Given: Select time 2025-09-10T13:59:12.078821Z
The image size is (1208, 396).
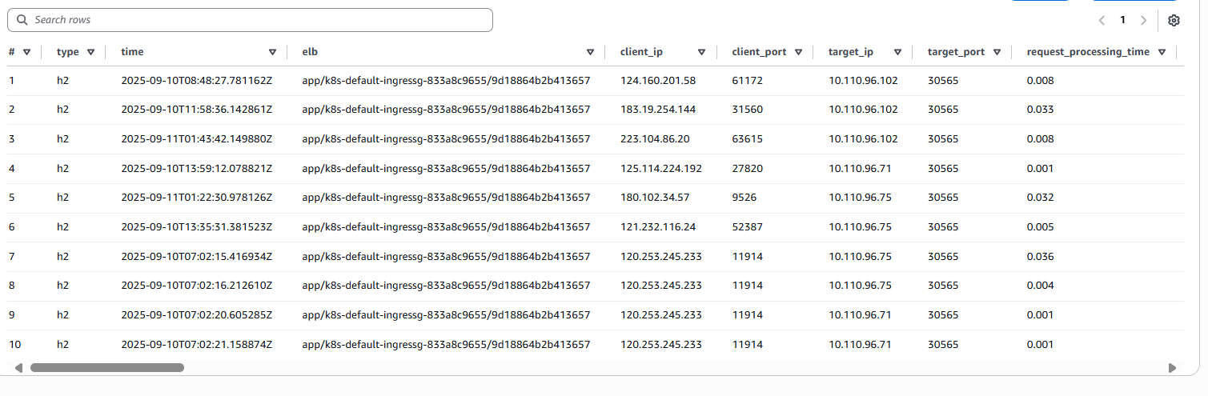Looking at the screenshot, I should [x=197, y=169].
